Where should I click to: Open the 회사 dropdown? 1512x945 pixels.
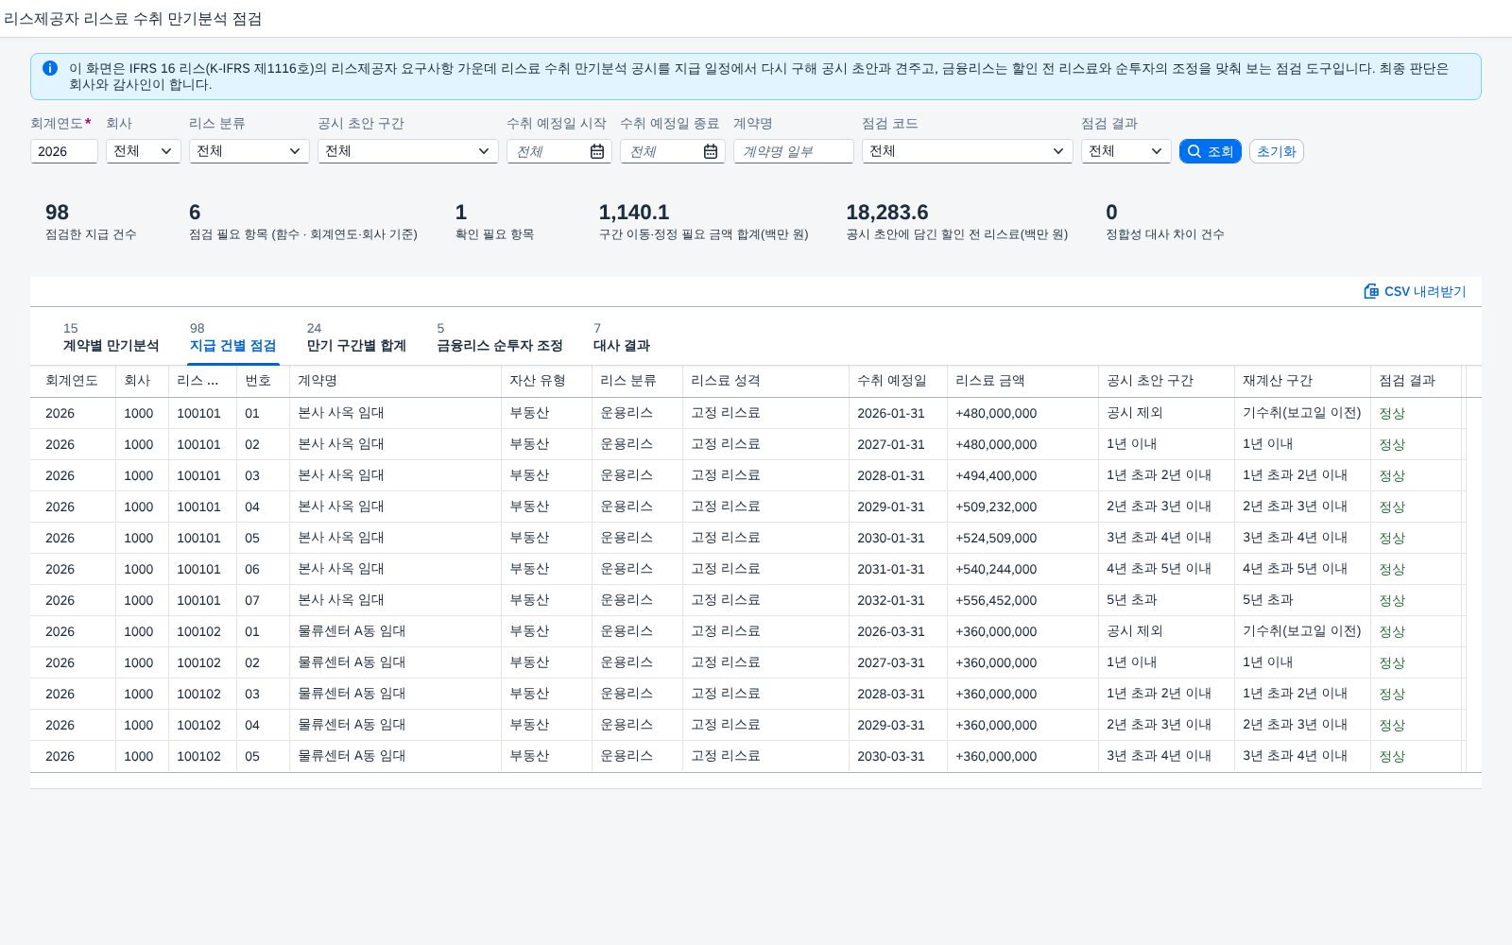144,151
